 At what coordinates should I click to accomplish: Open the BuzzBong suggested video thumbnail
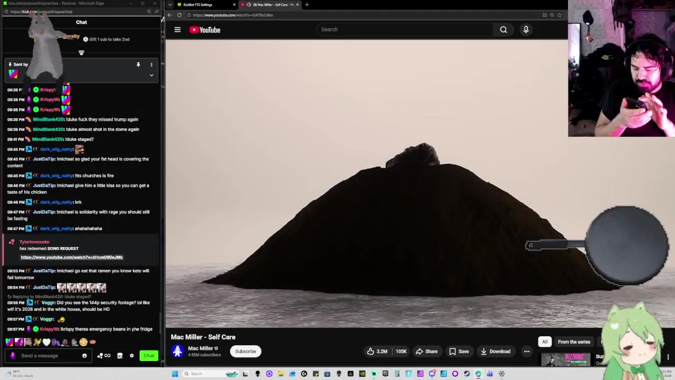(566, 360)
